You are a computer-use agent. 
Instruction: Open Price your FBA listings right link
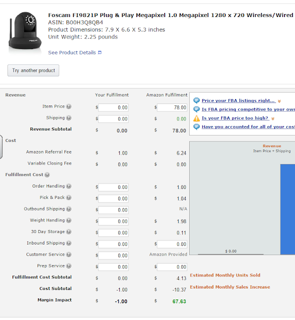coord(239,100)
